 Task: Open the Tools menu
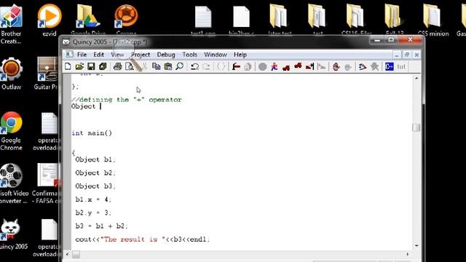pyautogui.click(x=189, y=55)
